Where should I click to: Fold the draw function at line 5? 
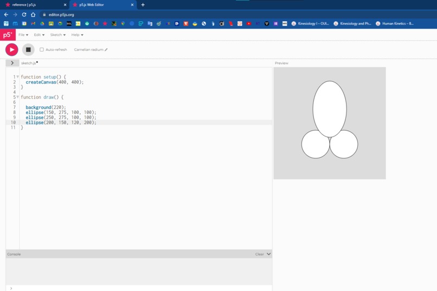(17, 97)
